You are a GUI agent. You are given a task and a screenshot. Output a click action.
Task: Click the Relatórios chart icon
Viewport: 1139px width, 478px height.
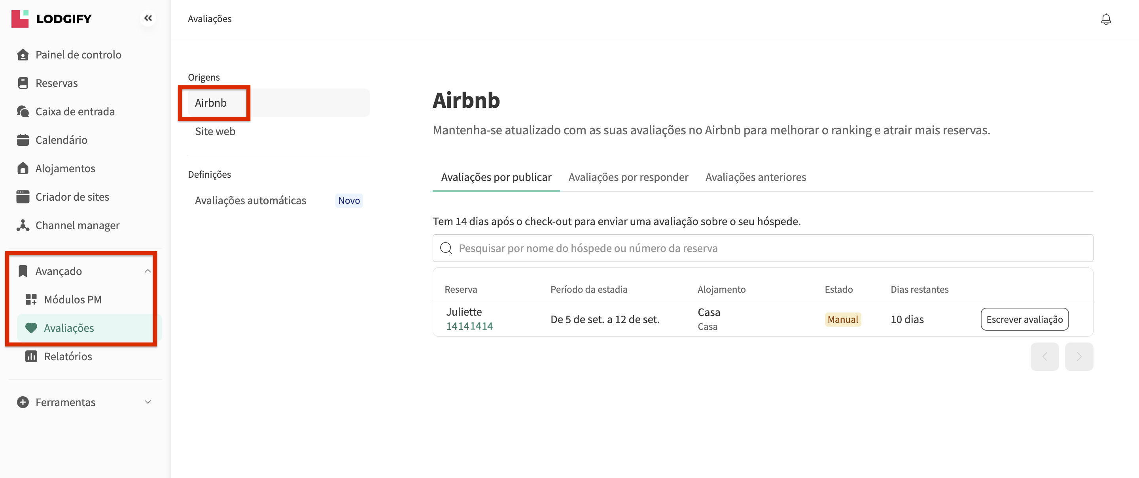pos(31,356)
